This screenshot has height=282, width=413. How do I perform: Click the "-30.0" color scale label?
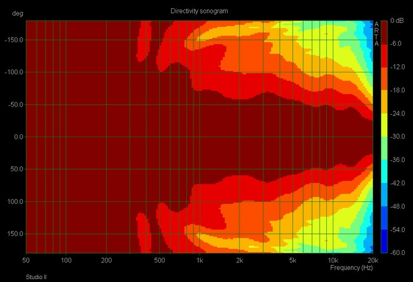point(397,137)
